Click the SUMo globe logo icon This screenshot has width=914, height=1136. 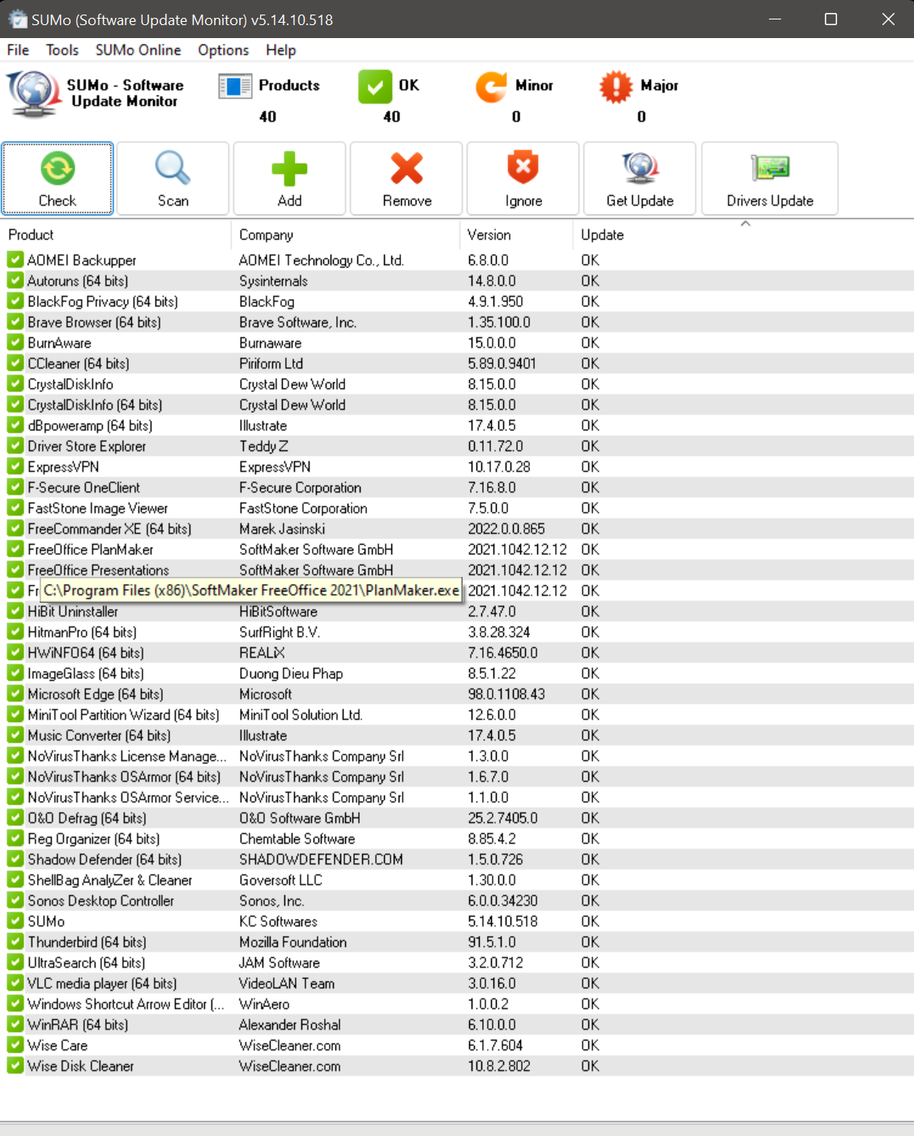[x=33, y=93]
